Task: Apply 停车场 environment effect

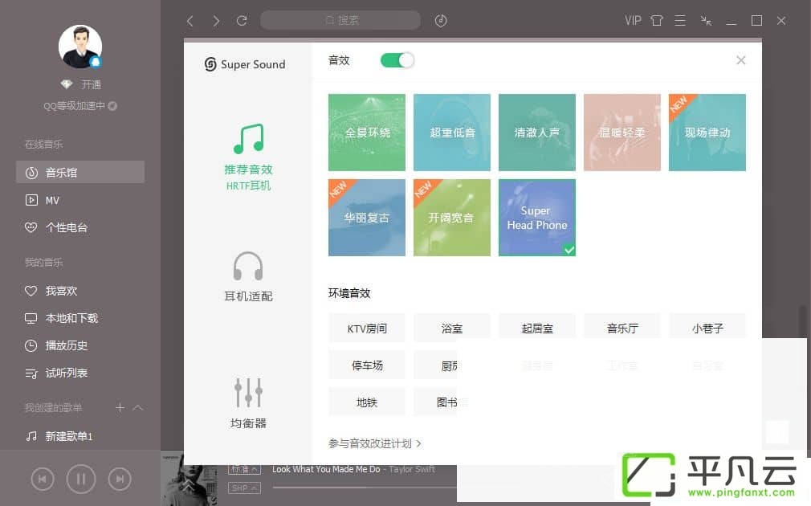Action: [367, 365]
